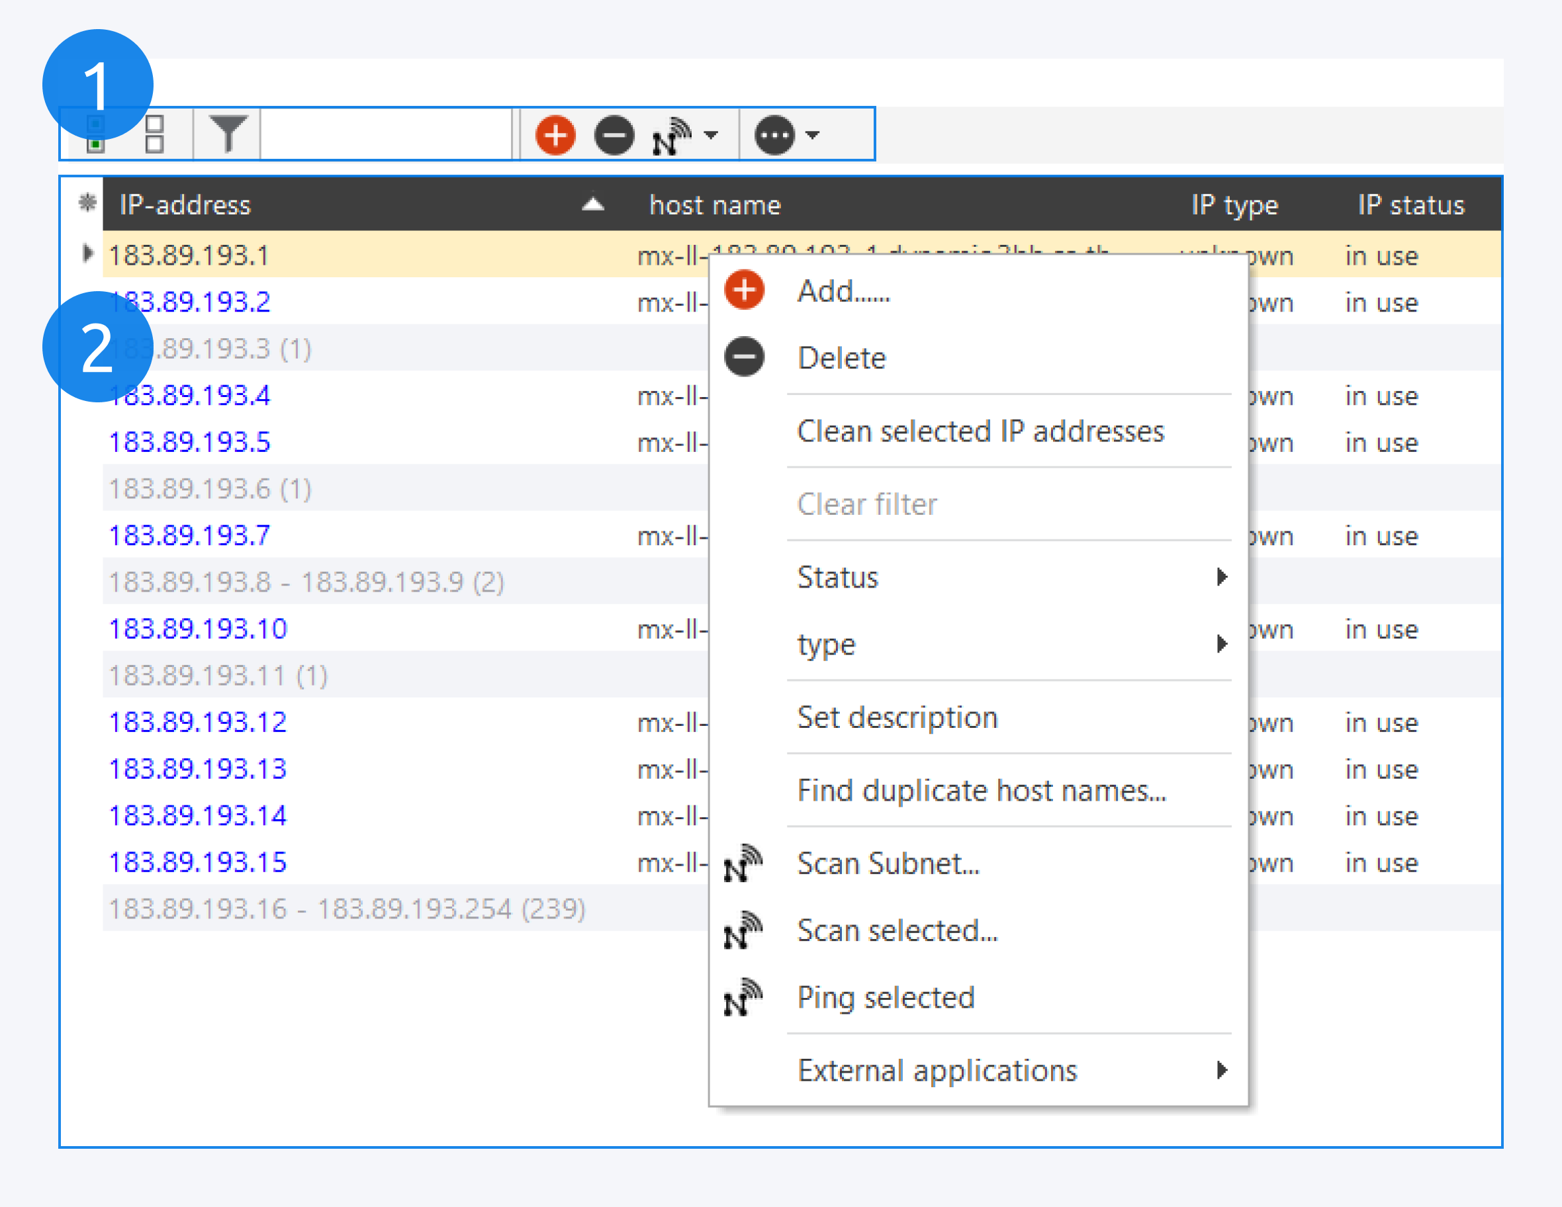Click the filter funnel icon
The width and height of the screenshot is (1562, 1207).
pos(228,134)
